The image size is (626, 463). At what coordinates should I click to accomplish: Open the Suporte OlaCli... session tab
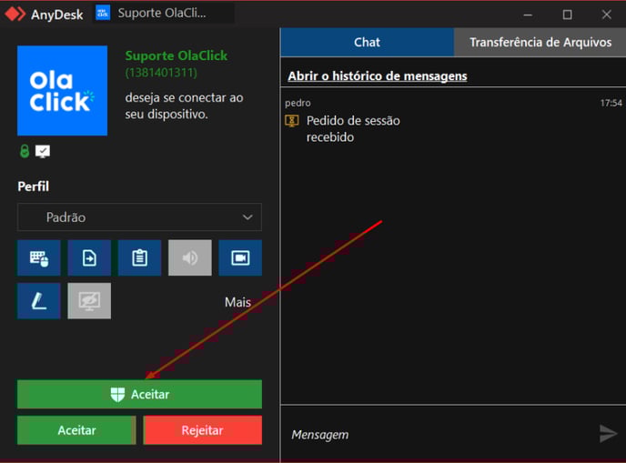point(163,13)
